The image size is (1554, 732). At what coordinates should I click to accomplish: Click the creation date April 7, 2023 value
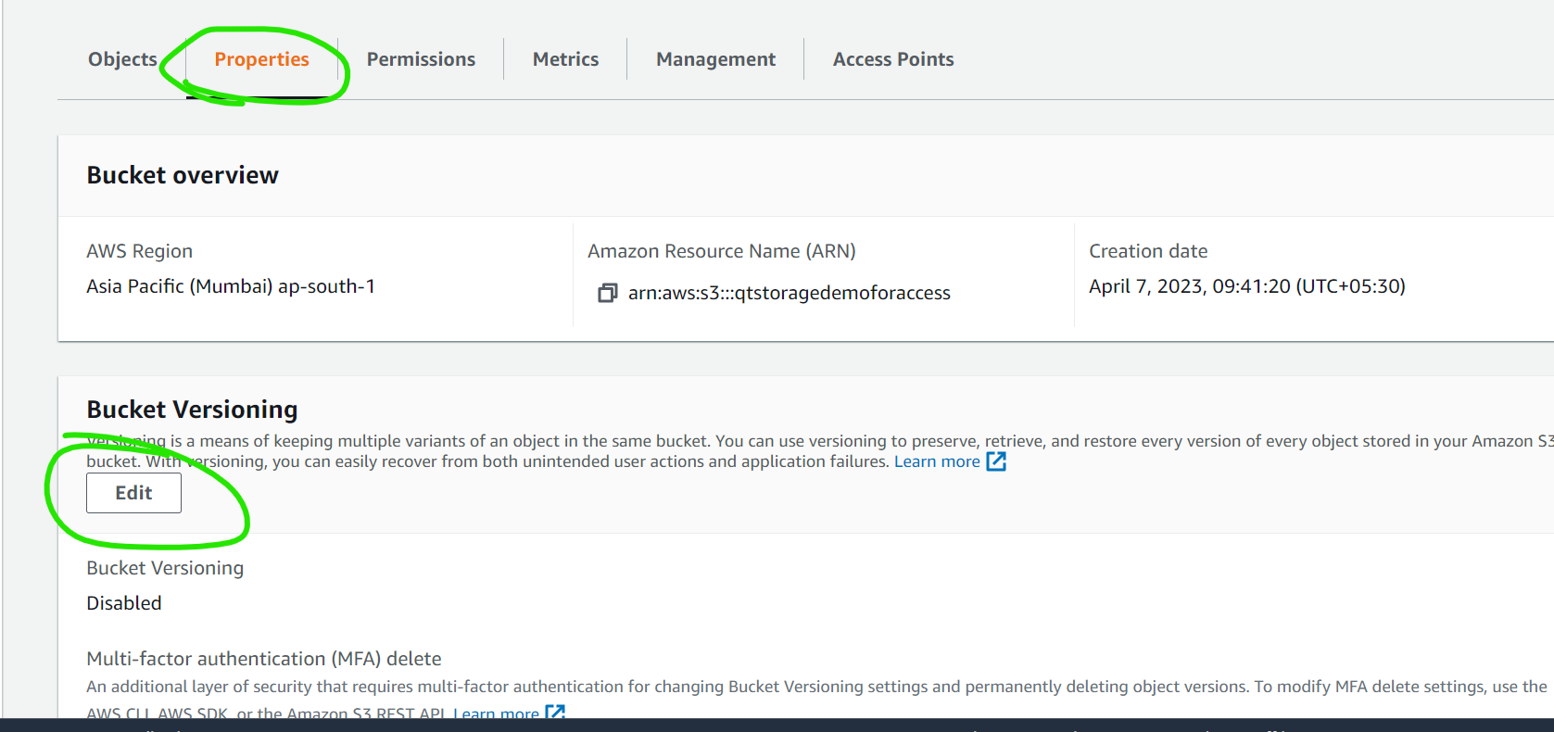click(x=1247, y=286)
